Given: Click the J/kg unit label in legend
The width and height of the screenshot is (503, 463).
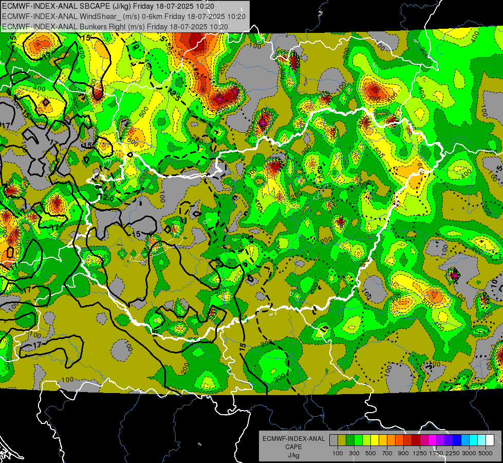Looking at the screenshot, I should coord(293,455).
